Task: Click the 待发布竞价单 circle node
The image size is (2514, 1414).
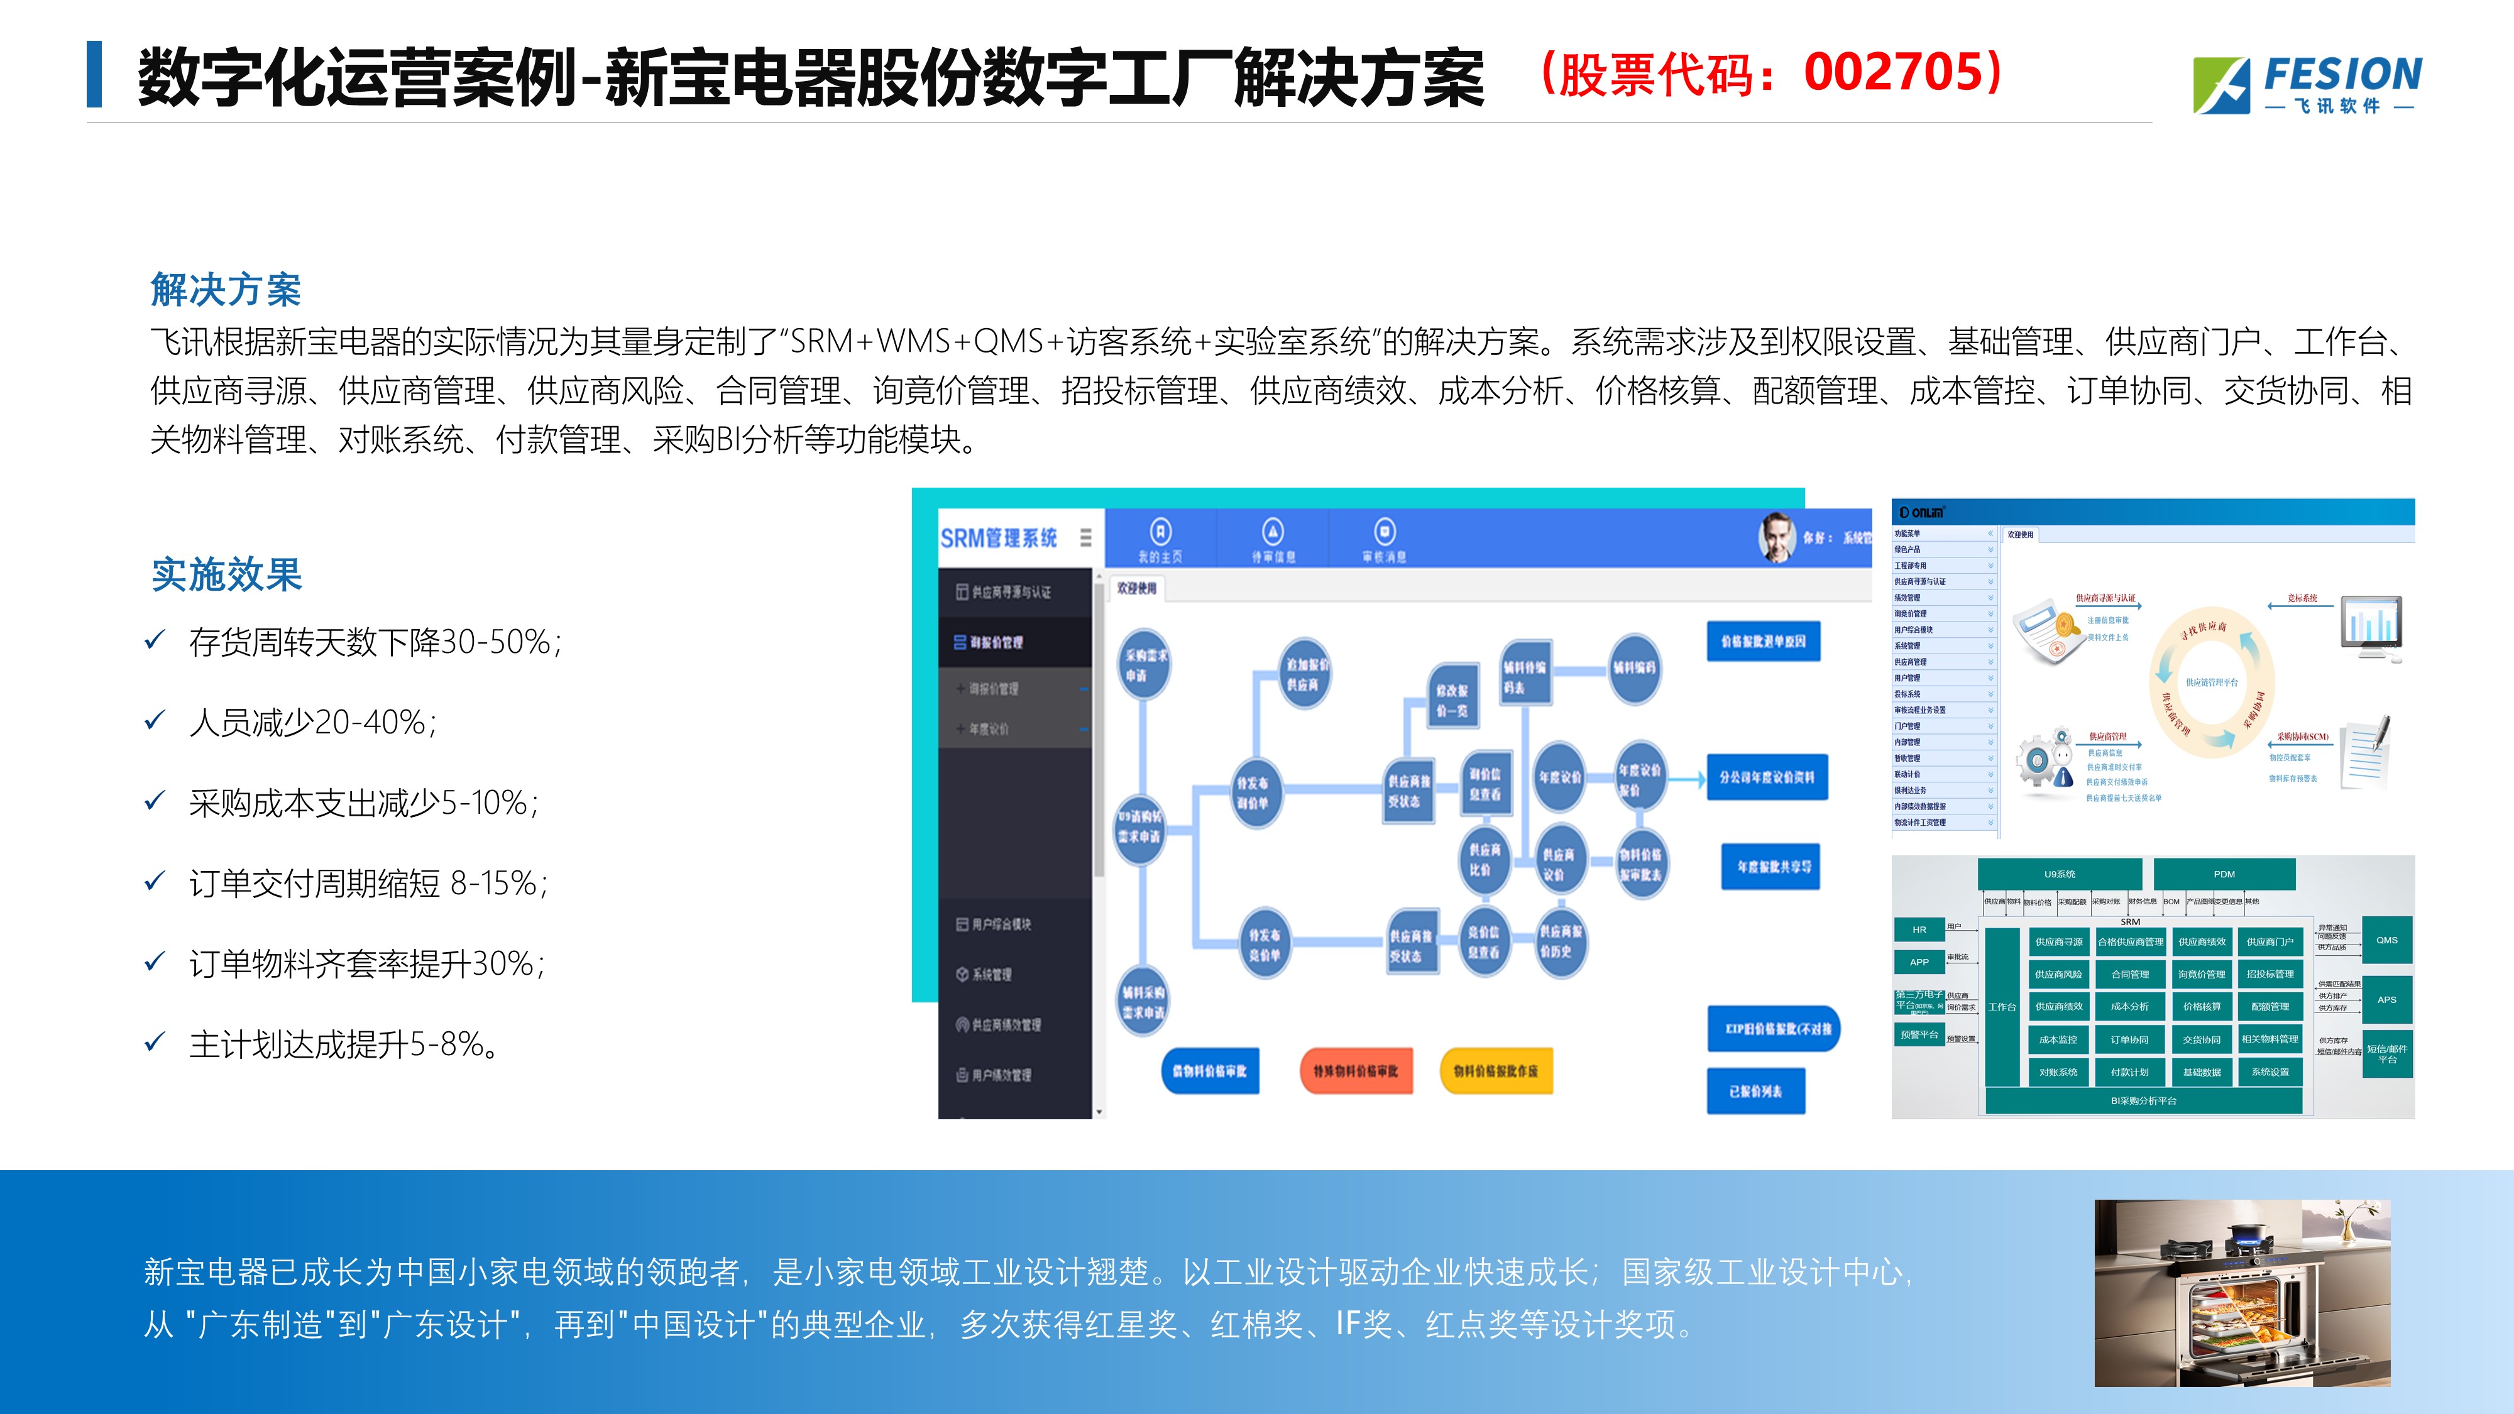Action: [x=1265, y=943]
